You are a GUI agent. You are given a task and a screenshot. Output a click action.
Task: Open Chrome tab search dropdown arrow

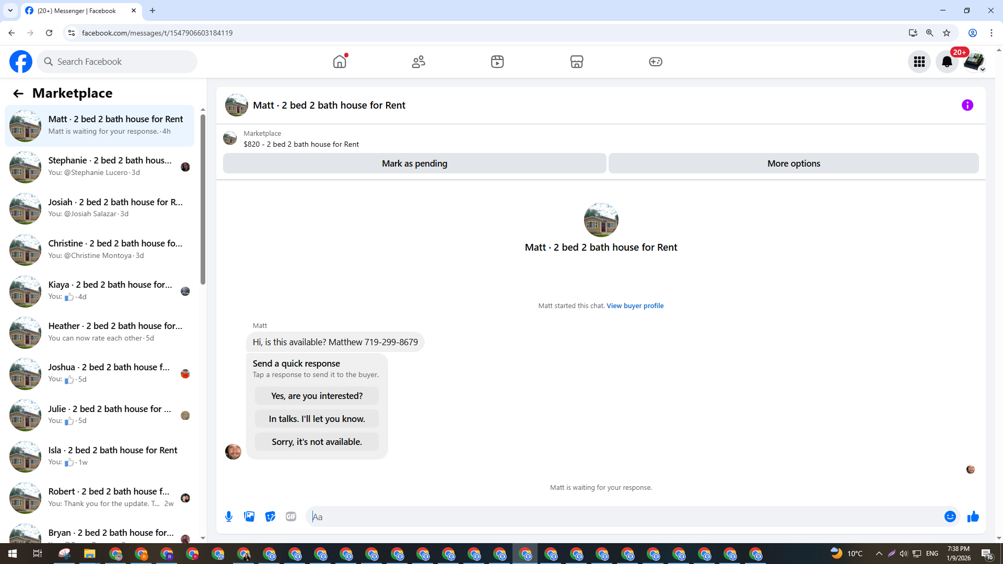click(10, 10)
